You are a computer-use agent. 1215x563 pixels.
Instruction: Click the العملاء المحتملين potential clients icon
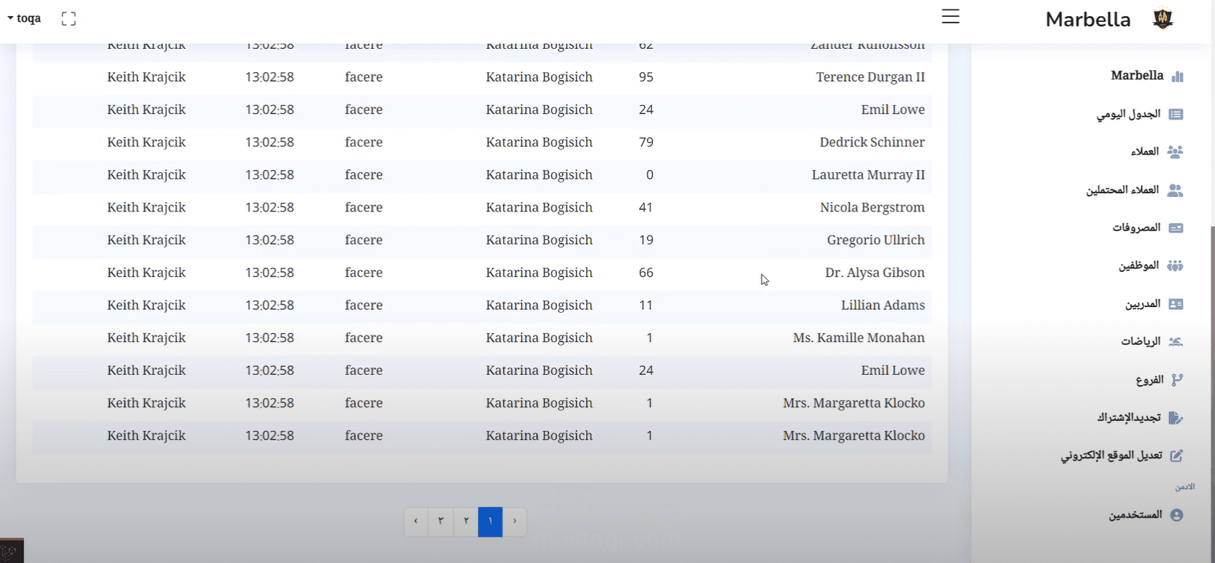(1175, 190)
